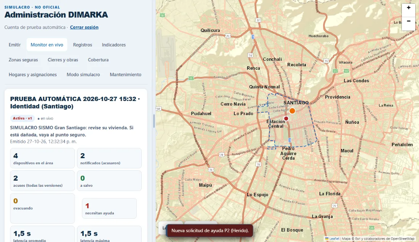The width and height of the screenshot is (419, 242).
Task: Open the Emitir tab
Action: [x=14, y=45]
